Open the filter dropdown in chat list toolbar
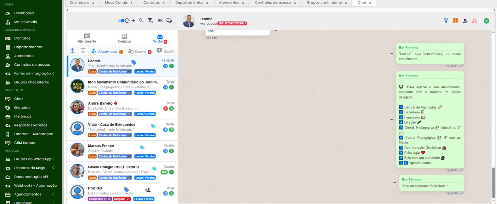This screenshot has height=204, width=497. click(150, 21)
